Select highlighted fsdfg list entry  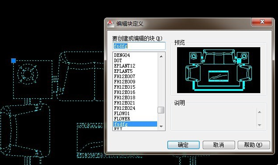coord(135,124)
